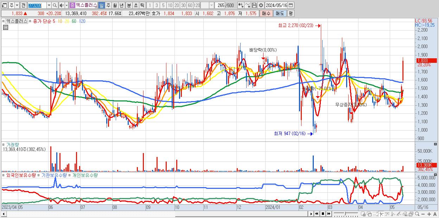The width and height of the screenshot is (439, 218).
Task: Click the grid window tool icon at bottom
Action: click(363, 214)
